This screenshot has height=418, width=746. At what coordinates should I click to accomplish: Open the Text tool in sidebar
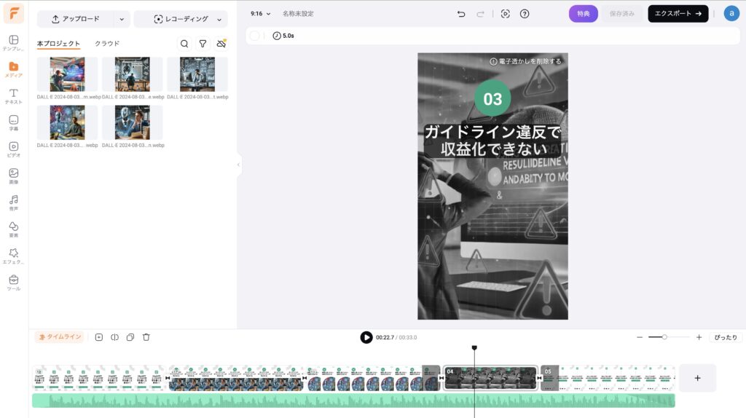click(13, 96)
